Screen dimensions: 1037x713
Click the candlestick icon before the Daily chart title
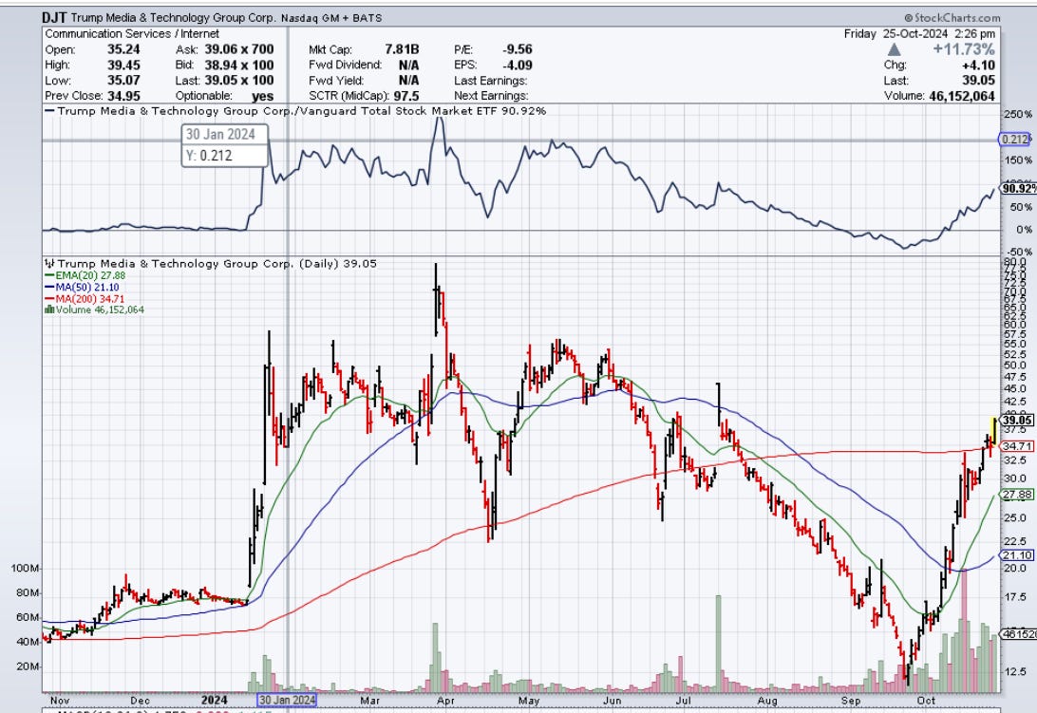(x=49, y=263)
